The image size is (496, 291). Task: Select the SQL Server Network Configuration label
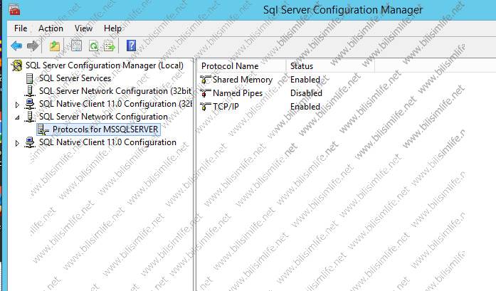point(103,117)
